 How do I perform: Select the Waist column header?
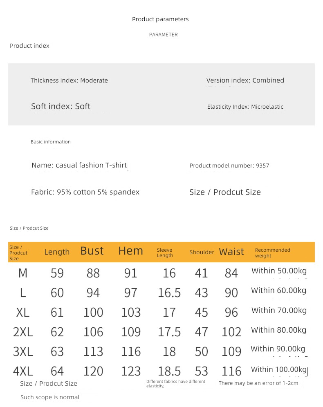click(x=231, y=252)
